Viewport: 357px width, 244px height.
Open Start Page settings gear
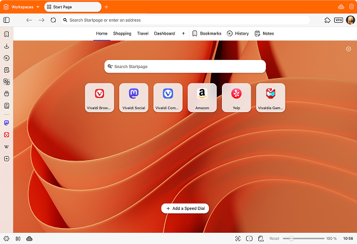(348, 49)
